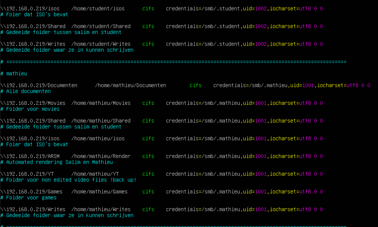Screen dimensions: 378x227
Task: Click 'kunnen schrijven' comment below student Writes
Action: pyautogui.click(x=110, y=50)
